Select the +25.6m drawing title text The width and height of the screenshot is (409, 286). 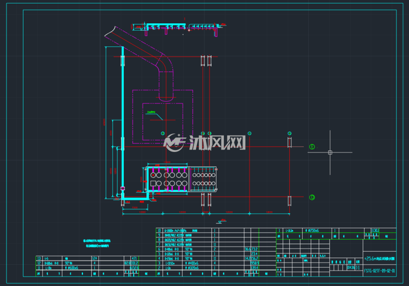pos(380,259)
